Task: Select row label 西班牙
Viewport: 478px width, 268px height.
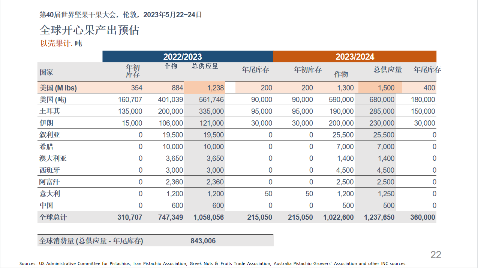Action: (50, 170)
